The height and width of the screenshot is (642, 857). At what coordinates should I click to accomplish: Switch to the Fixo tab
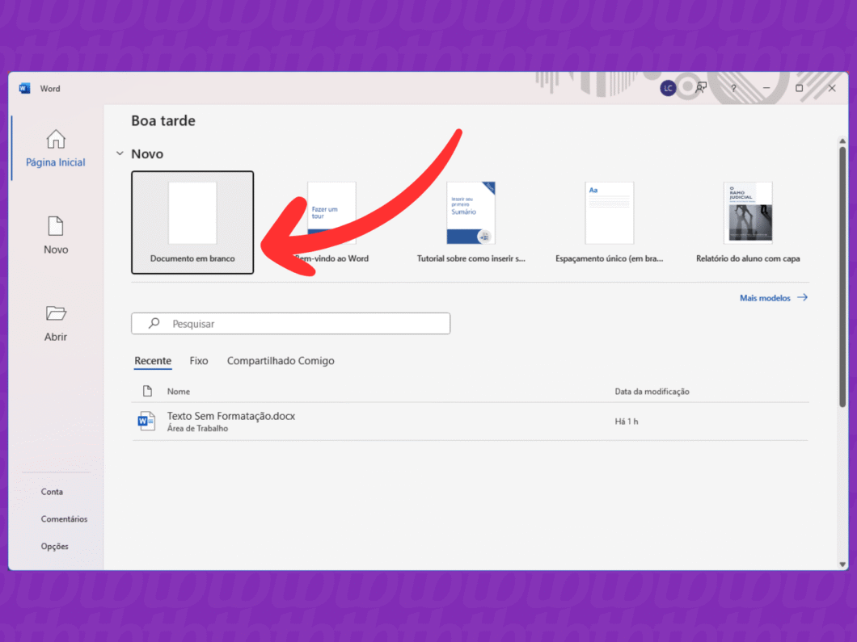(199, 361)
